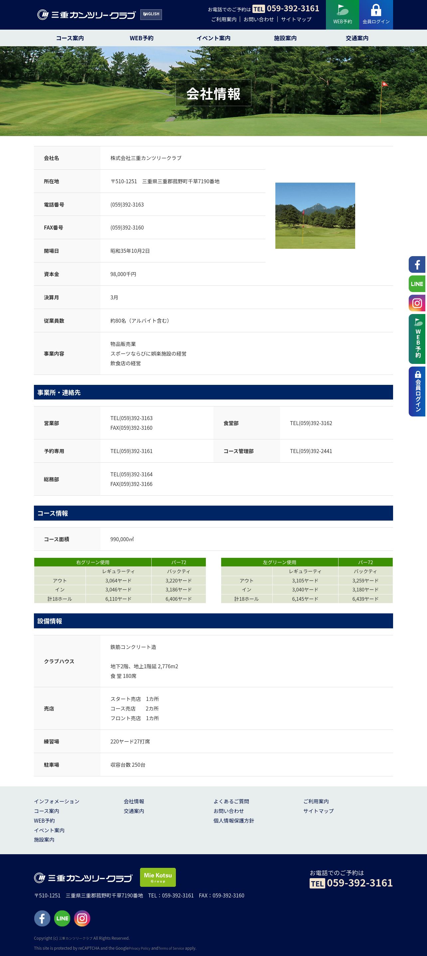
Task: Click parking capacity 収容台数 250台
Action: tap(128, 765)
